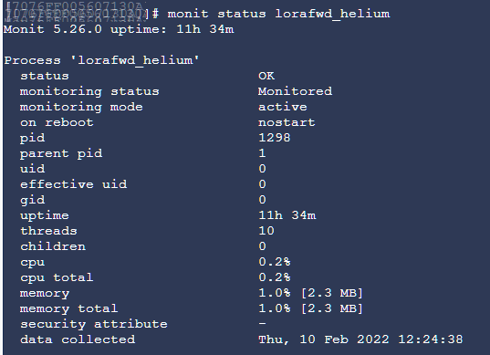Click the Monitored value text
This screenshot has height=355, width=490.
pyautogui.click(x=295, y=91)
